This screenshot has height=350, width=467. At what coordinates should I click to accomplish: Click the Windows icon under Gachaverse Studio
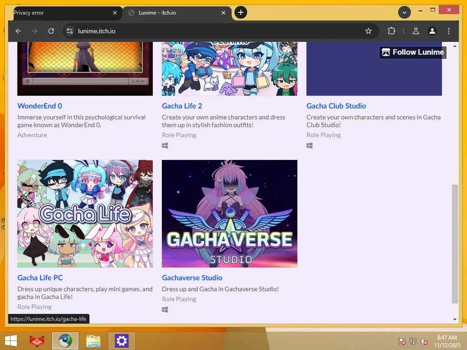pos(165,309)
